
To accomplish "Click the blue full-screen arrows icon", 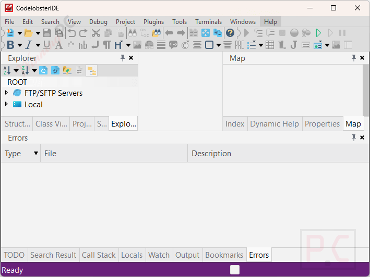I will click(x=206, y=33).
